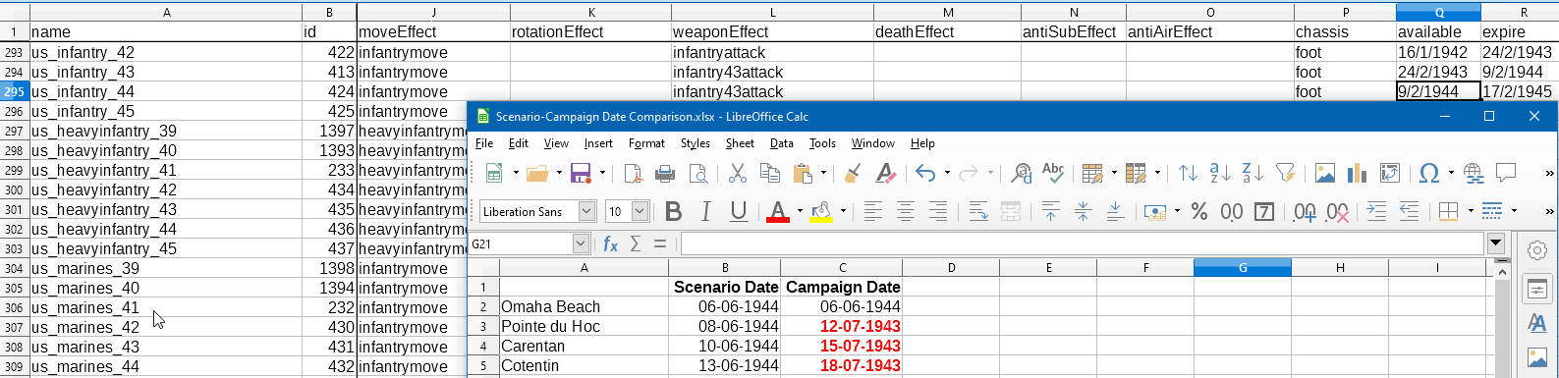This screenshot has width=1559, height=378.
Task: Open the paste options dropdown arrow
Action: pos(822,174)
